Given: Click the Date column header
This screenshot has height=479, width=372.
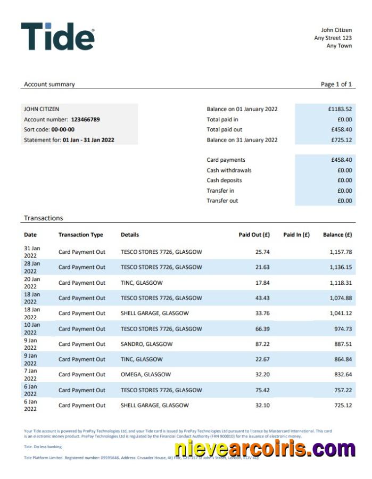Looking at the screenshot, I should point(30,235).
